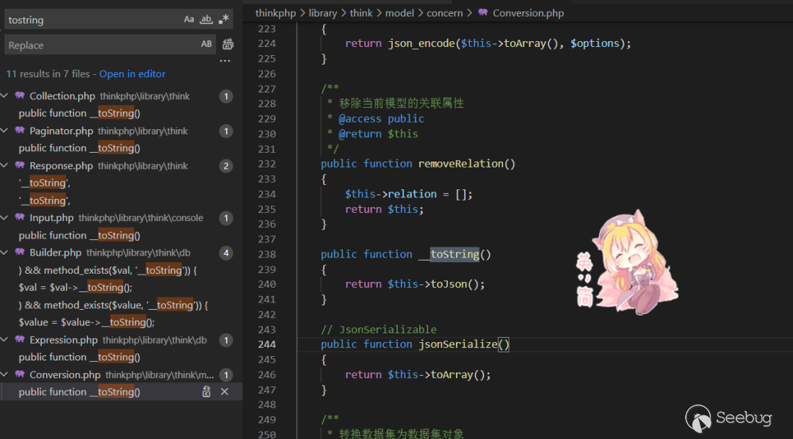Click model breadcrumb segment

pos(399,13)
